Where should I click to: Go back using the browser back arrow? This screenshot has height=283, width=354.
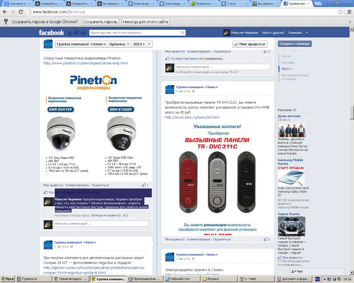click(5, 12)
